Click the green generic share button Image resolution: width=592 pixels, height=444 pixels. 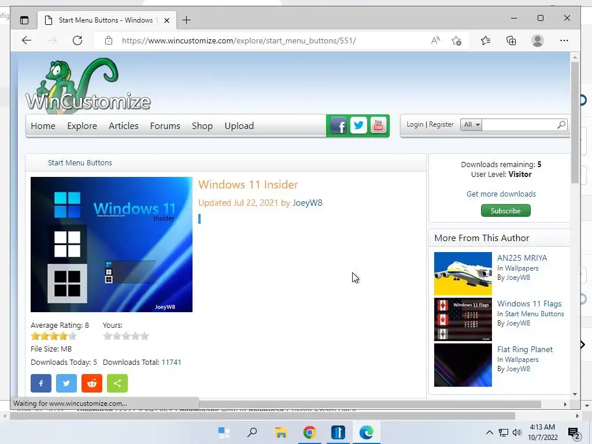tap(117, 383)
